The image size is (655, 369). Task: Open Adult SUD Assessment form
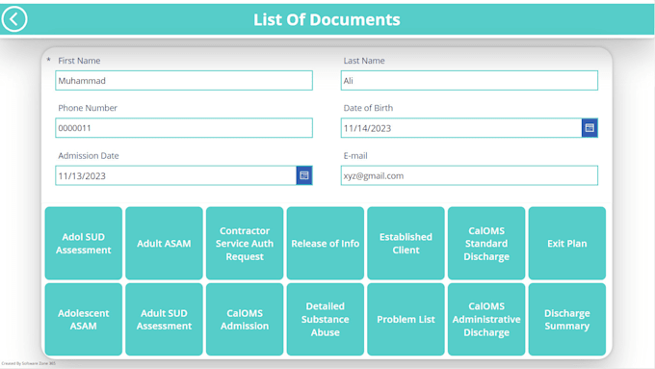164,319
